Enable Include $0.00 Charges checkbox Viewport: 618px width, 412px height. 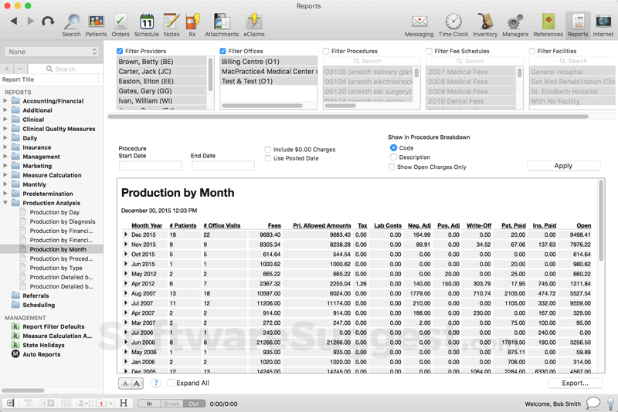pos(267,150)
